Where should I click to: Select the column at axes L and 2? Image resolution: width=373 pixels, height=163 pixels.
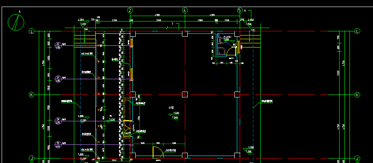(132, 33)
